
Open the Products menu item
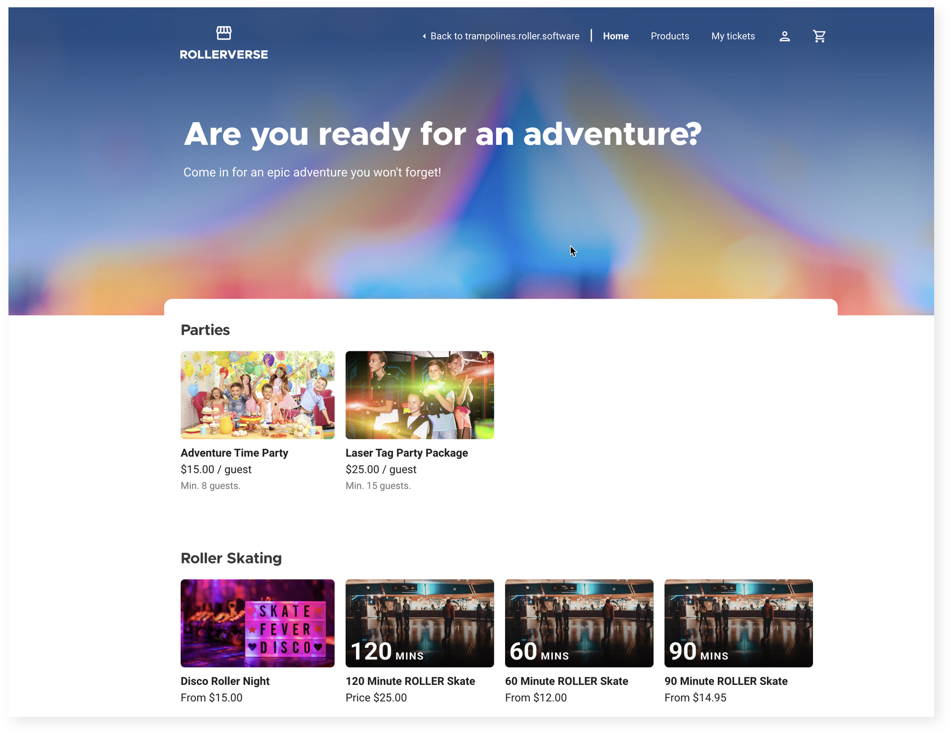[x=669, y=36]
